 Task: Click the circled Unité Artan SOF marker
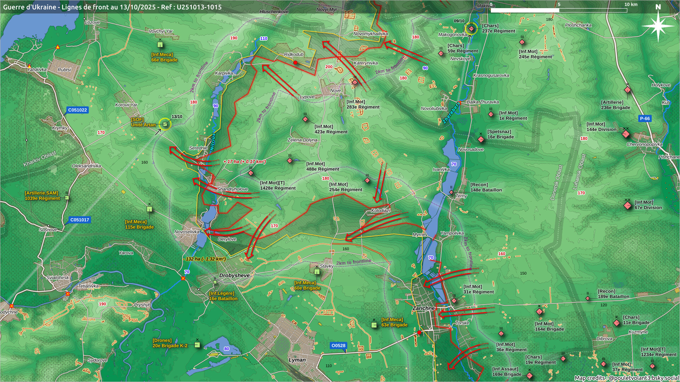pos(165,124)
